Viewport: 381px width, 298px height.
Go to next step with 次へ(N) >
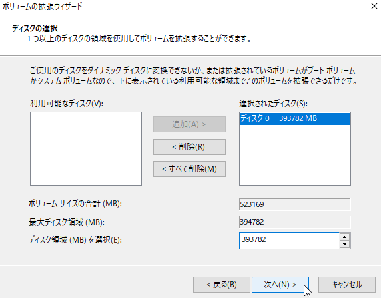click(x=280, y=285)
